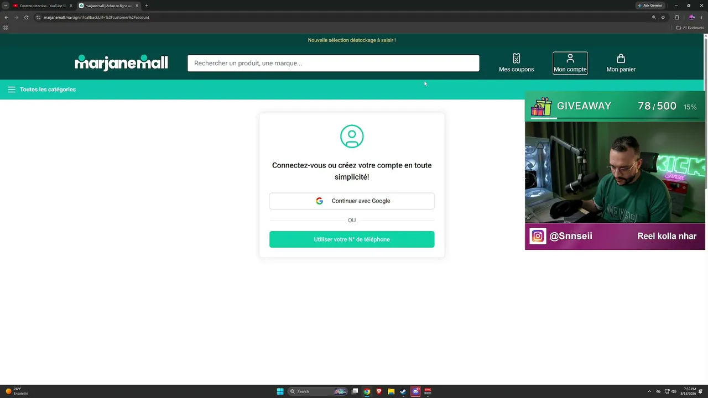Click the Google logo in sign-in button
The height and width of the screenshot is (398, 708).
319,201
